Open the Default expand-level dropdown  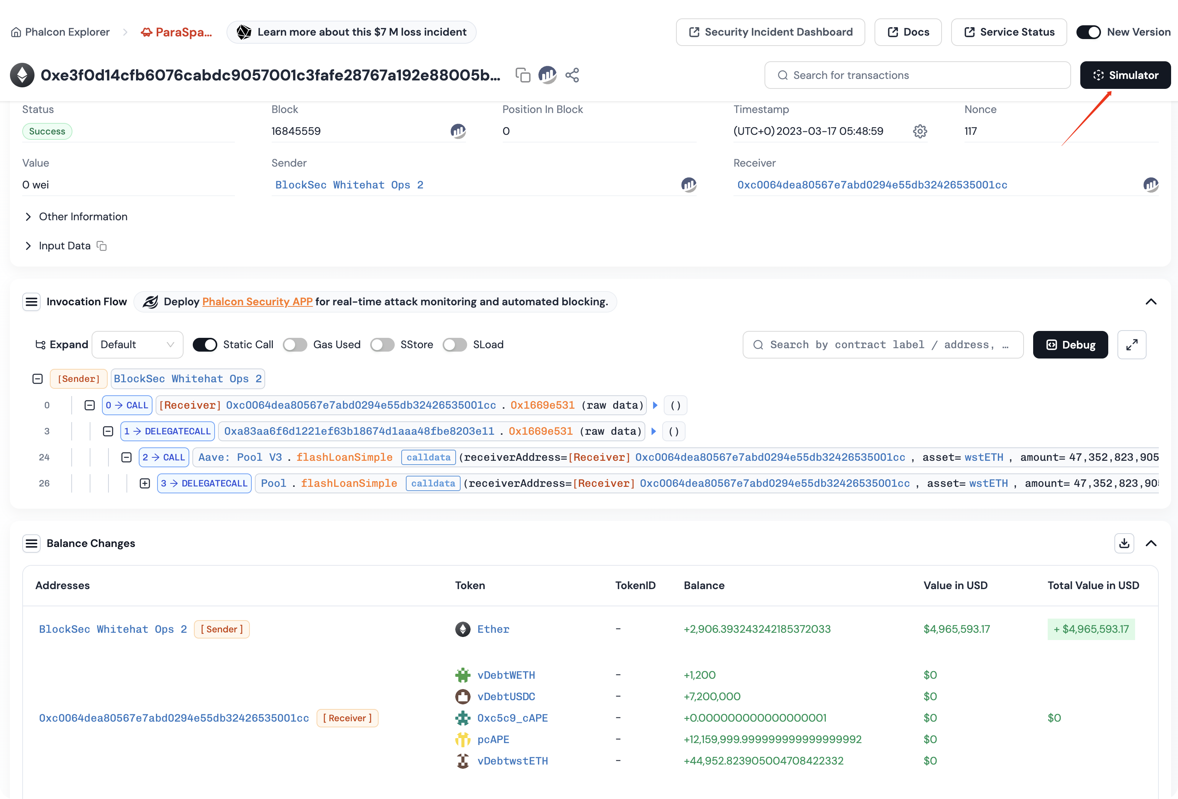point(137,345)
